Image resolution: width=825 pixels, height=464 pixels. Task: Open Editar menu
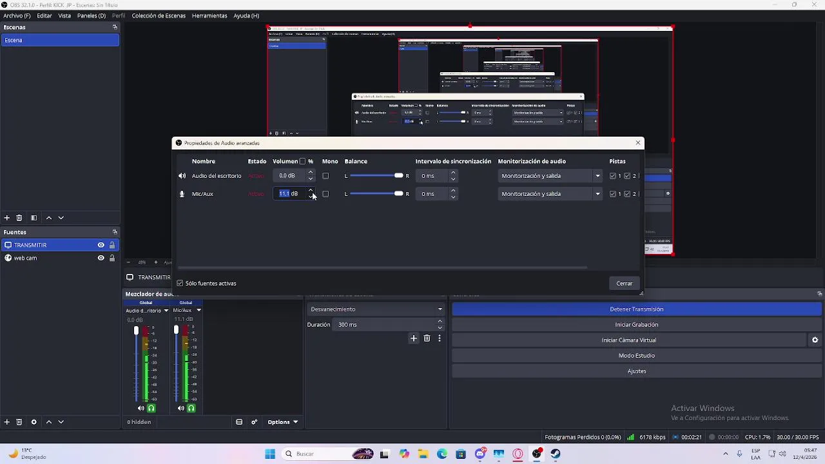click(44, 15)
